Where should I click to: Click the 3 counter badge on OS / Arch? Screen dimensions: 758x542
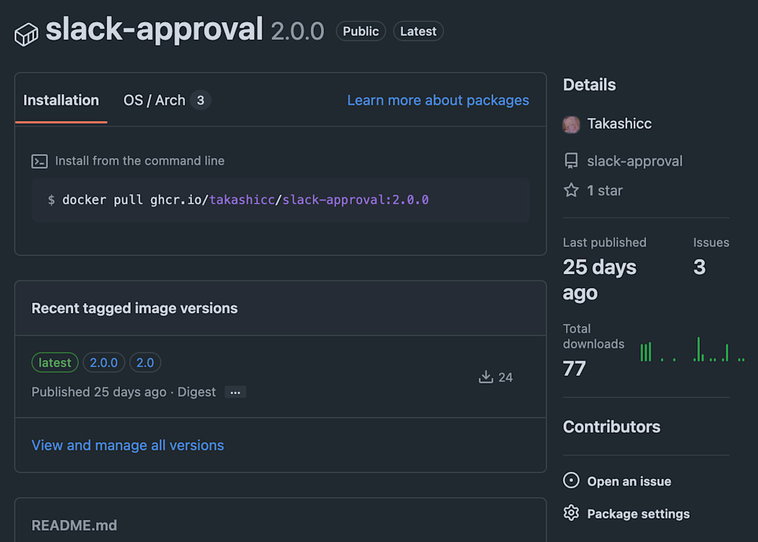(200, 100)
